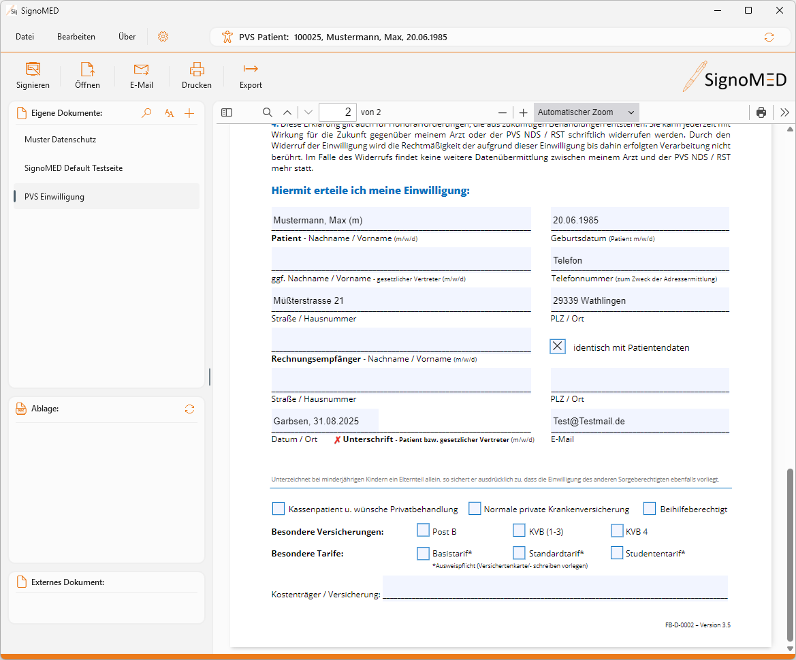This screenshot has width=796, height=660.
Task: Click the Telefon input field
Action: pyautogui.click(x=640, y=260)
